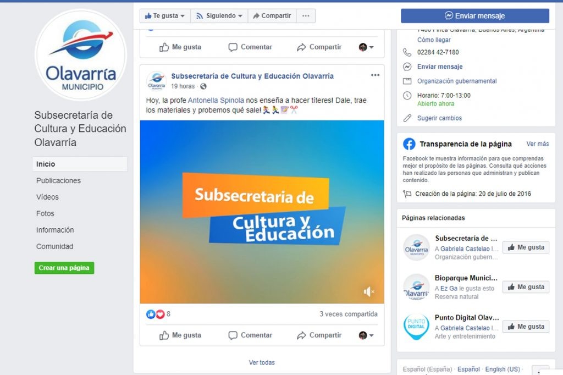Click the Crear una página green button
The width and height of the screenshot is (563, 375).
point(64,268)
